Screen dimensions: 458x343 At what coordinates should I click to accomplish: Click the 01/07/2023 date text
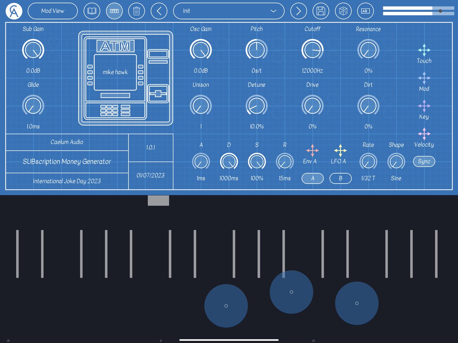(x=151, y=175)
